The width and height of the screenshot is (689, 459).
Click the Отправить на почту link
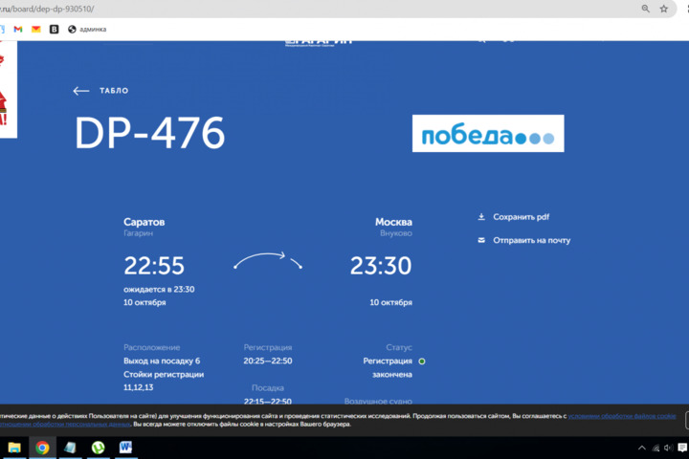tap(531, 240)
